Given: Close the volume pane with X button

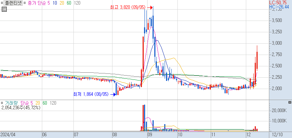Looking at the screenshot, I should 290,103.
